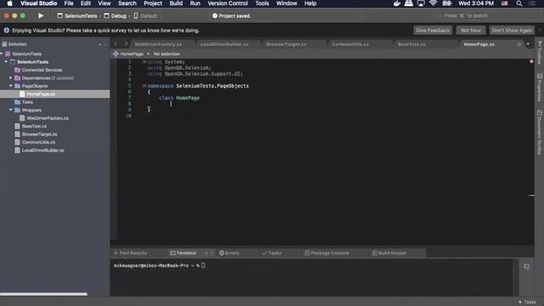Open the Document Outline side panel

tap(540, 132)
